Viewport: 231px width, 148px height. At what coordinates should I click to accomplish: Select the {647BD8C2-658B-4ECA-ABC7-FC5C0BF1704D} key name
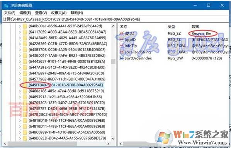click(68, 114)
